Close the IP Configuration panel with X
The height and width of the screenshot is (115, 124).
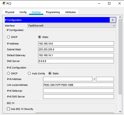[113, 20]
